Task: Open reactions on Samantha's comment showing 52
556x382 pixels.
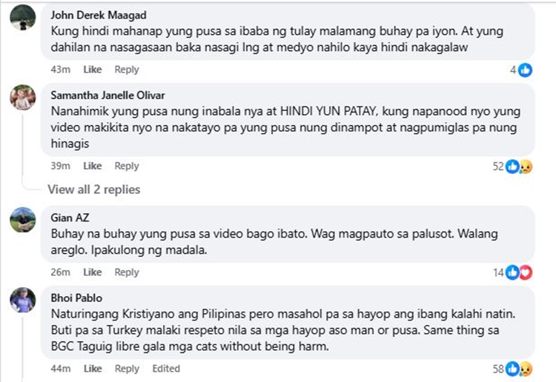Action: pyautogui.click(x=512, y=167)
